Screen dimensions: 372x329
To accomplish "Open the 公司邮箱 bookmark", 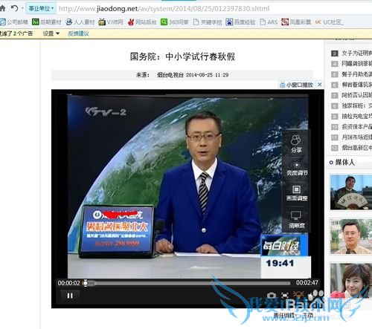I will (x=14, y=22).
